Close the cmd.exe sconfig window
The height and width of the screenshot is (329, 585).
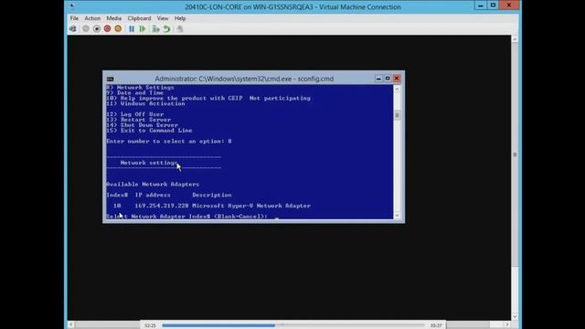click(x=397, y=79)
